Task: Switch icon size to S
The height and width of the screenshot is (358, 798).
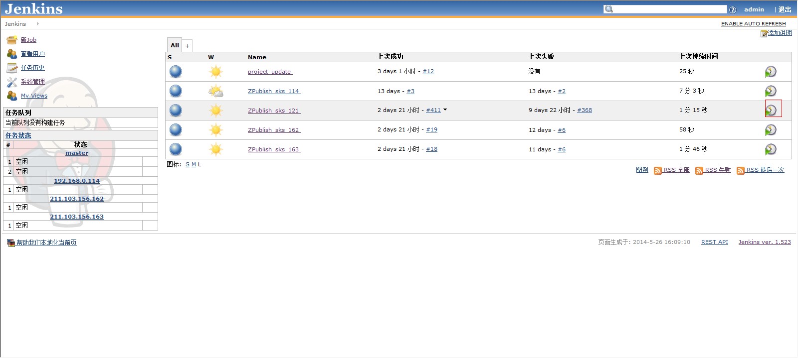Action: tap(188, 165)
